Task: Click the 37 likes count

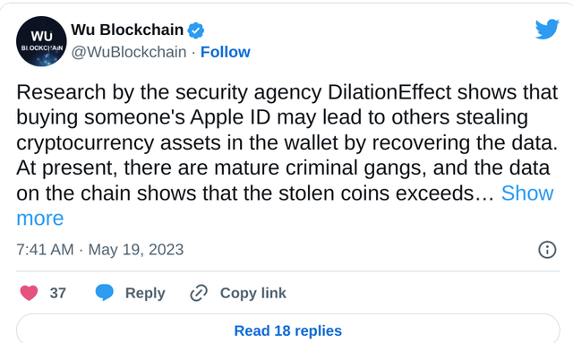Action: point(57,293)
